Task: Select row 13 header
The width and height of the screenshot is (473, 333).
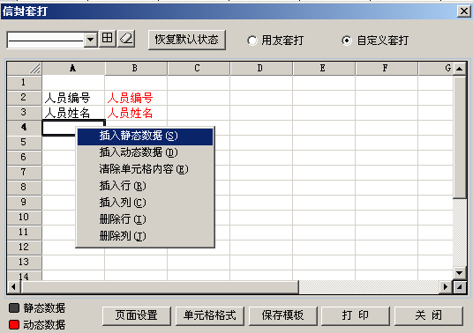Action: [x=25, y=263]
